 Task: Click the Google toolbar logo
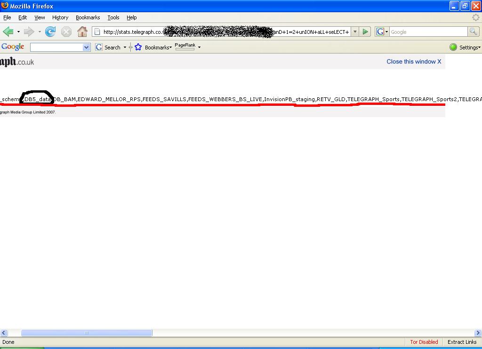point(13,47)
